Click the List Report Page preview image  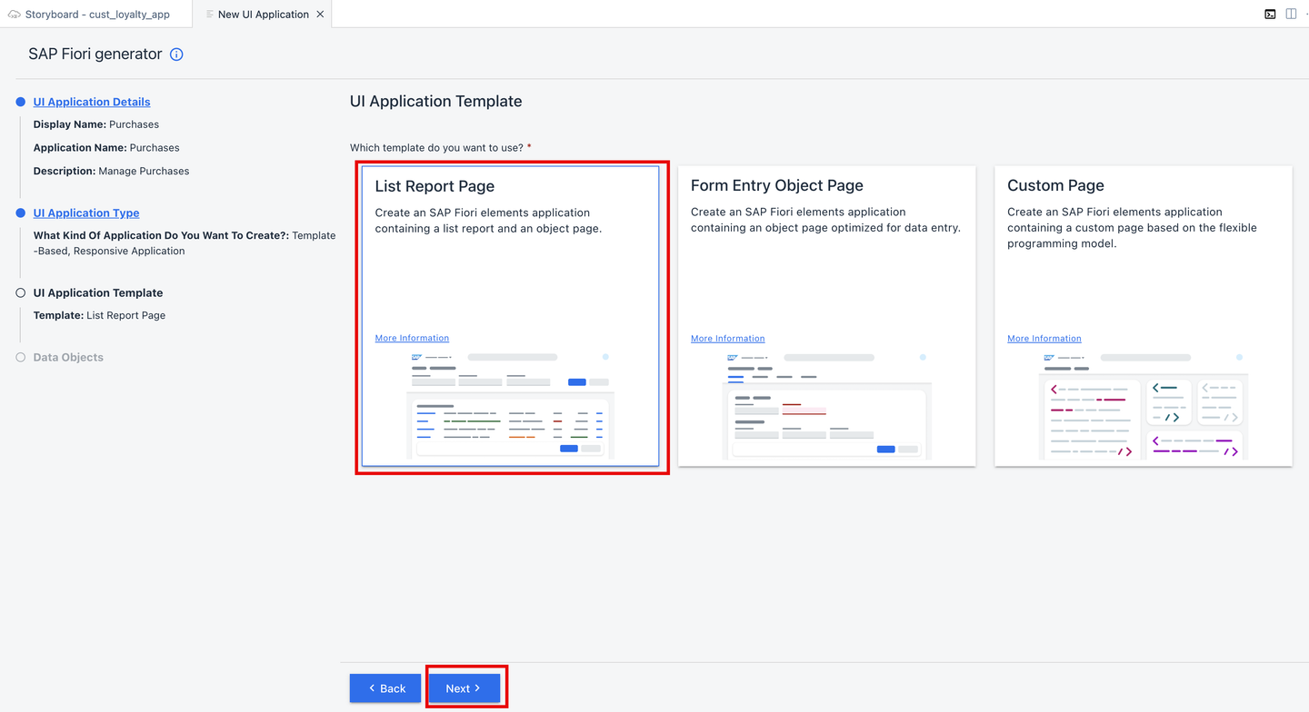511,405
